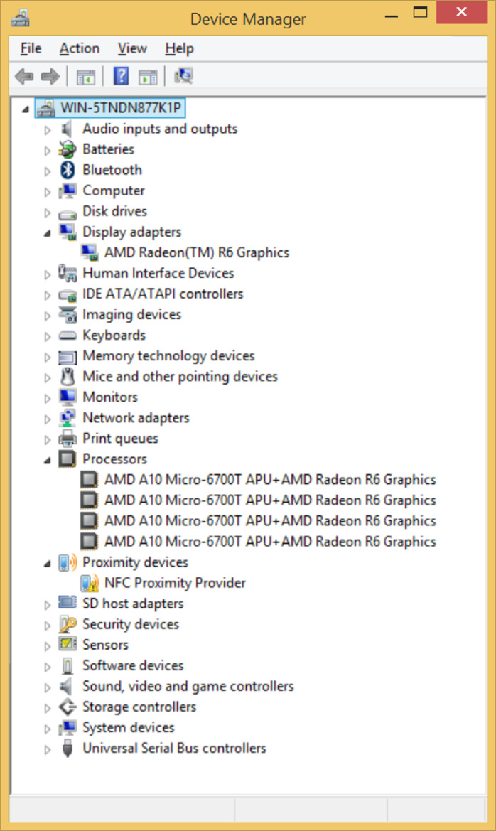Click the Forward arrow toolbar icon
Screen dimensions: 496x831
[50, 77]
